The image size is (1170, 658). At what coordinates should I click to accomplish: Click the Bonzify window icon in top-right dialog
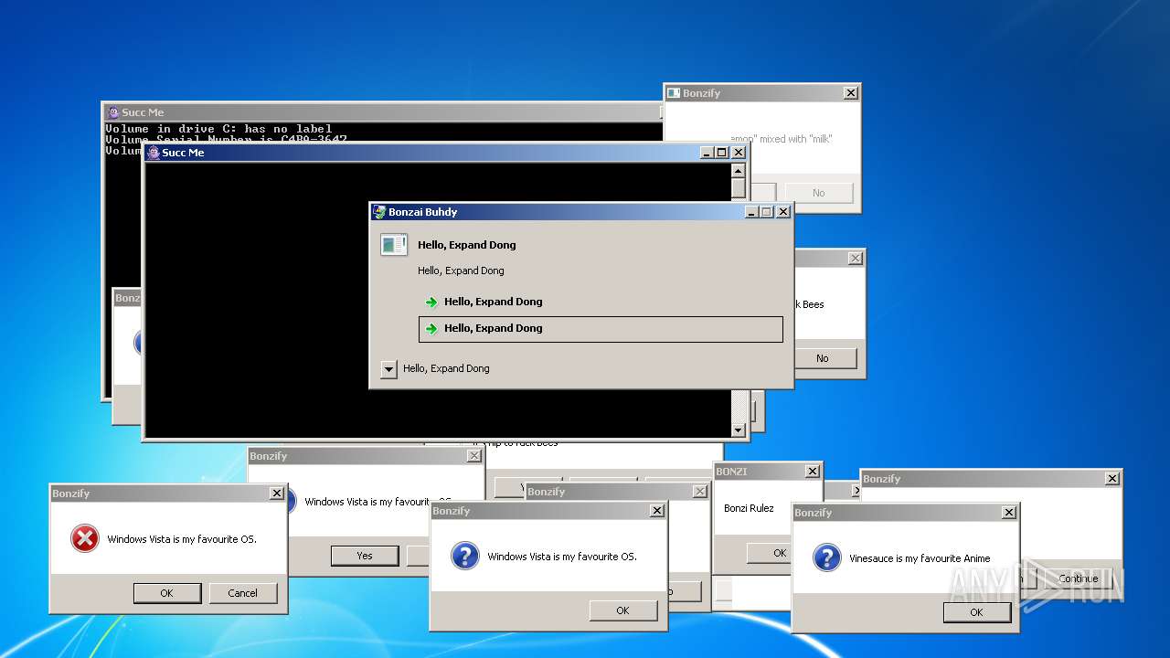pos(674,93)
